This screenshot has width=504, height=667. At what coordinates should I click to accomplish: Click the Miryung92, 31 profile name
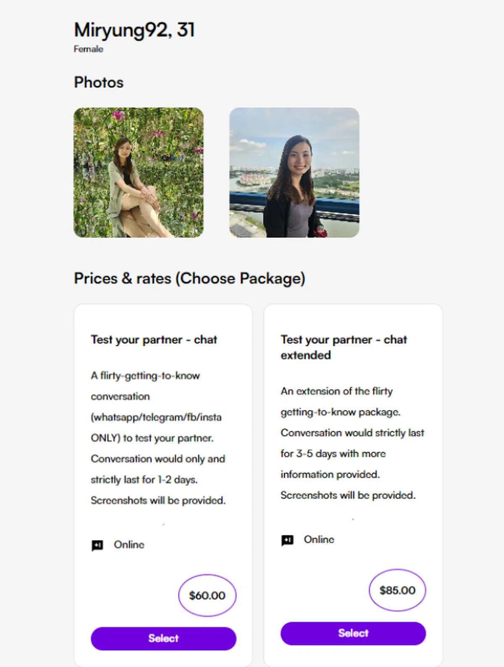click(x=134, y=30)
